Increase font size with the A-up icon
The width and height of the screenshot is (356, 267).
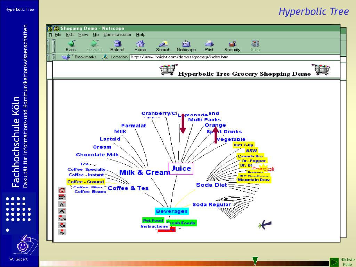click(x=62, y=211)
